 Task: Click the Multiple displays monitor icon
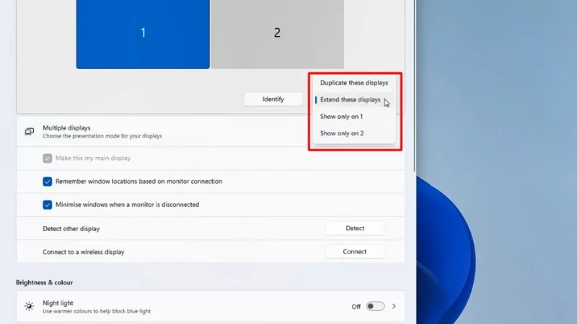tap(30, 132)
